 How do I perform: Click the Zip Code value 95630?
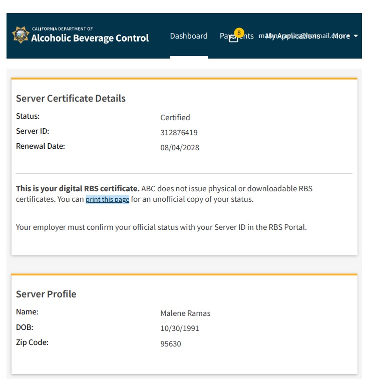tap(171, 344)
